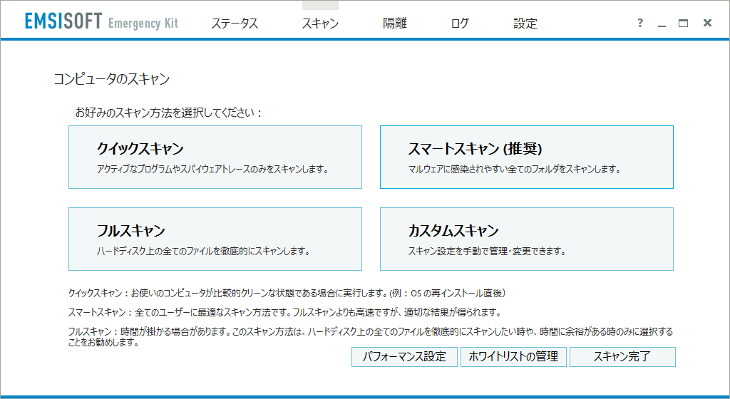The image size is (730, 399).
Task: Click the クイックスキャン explanation line below the scan options
Action: pyautogui.click(x=287, y=293)
